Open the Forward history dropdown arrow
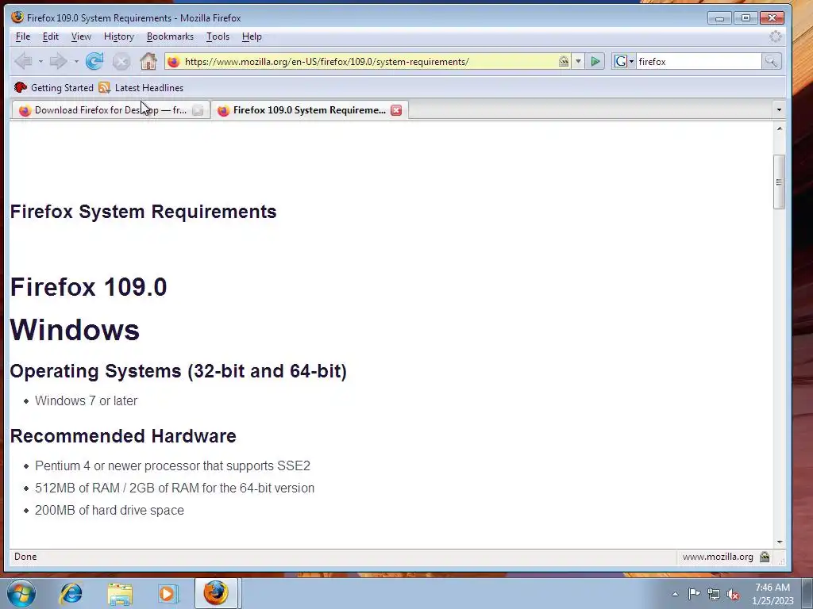 tap(76, 61)
